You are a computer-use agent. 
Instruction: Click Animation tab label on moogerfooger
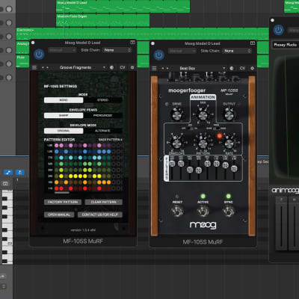[203, 97]
